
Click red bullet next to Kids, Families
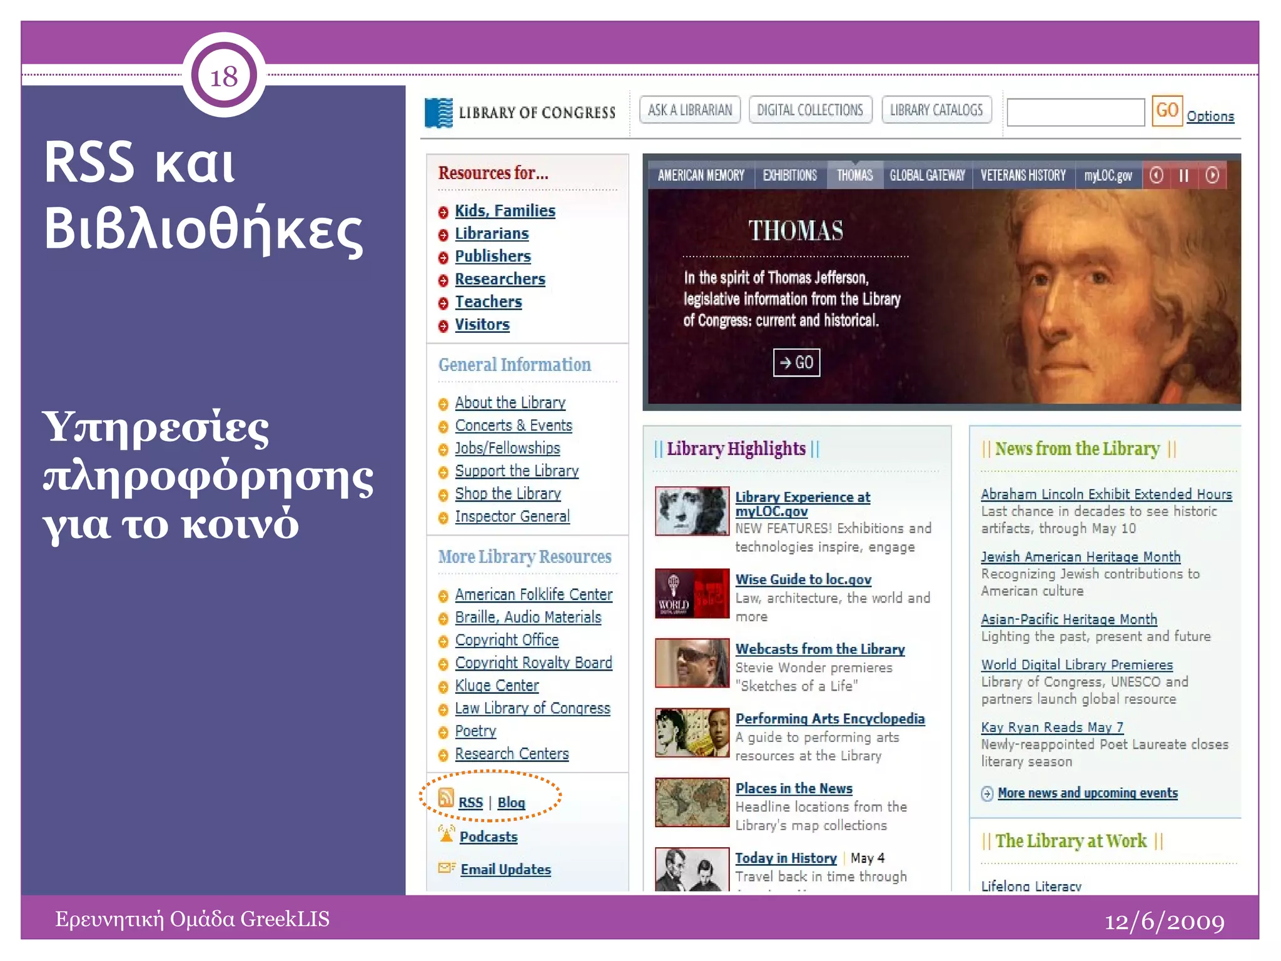click(x=443, y=213)
